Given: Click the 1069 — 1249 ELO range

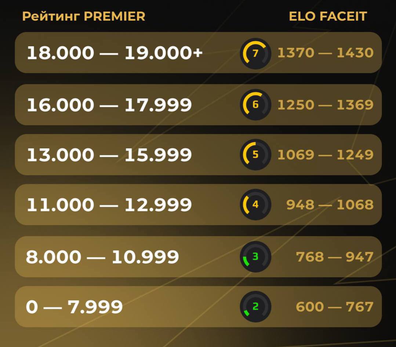Looking at the screenshot, I should 325,155.
